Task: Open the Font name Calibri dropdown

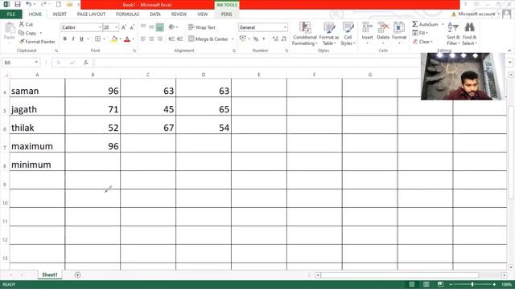Action: coord(100,27)
